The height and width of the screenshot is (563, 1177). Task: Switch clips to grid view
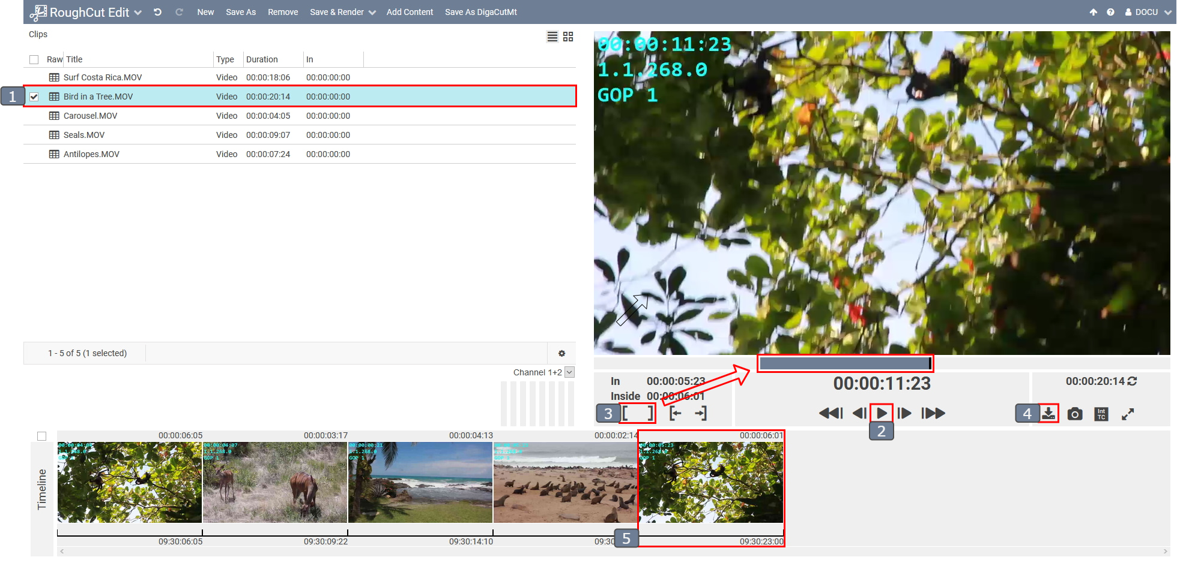click(568, 37)
